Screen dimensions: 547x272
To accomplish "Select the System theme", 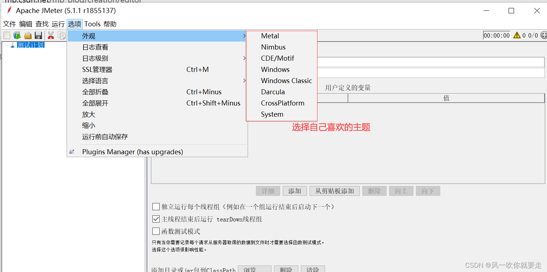I will click(282, 114).
